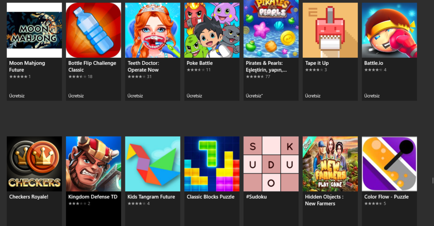This screenshot has height=226, width=434.
Task: Open the Checkers Royale! crown icon
Action: 34,164
